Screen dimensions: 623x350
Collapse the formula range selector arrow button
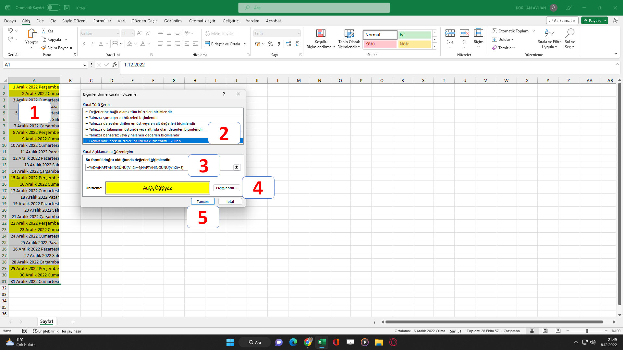click(x=237, y=167)
